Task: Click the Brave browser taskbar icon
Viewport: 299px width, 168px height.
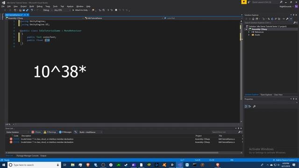Action: pyautogui.click(x=88, y=165)
